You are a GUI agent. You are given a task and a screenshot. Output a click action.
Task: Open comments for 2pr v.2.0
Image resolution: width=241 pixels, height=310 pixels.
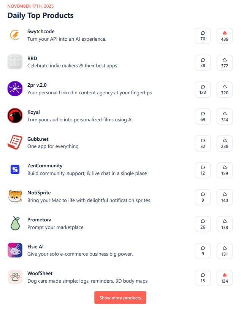click(x=203, y=89)
